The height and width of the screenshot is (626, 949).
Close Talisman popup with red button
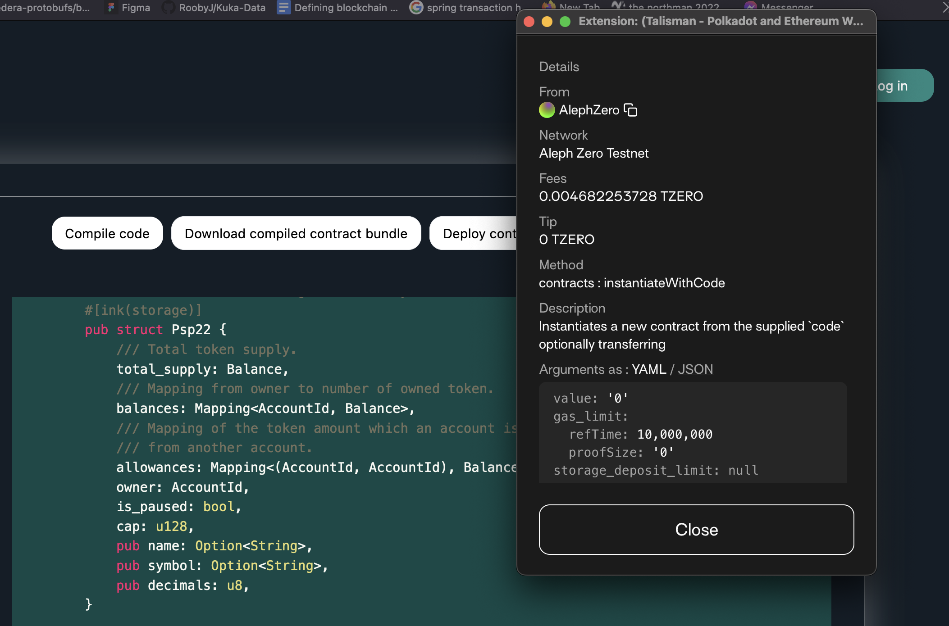point(529,22)
